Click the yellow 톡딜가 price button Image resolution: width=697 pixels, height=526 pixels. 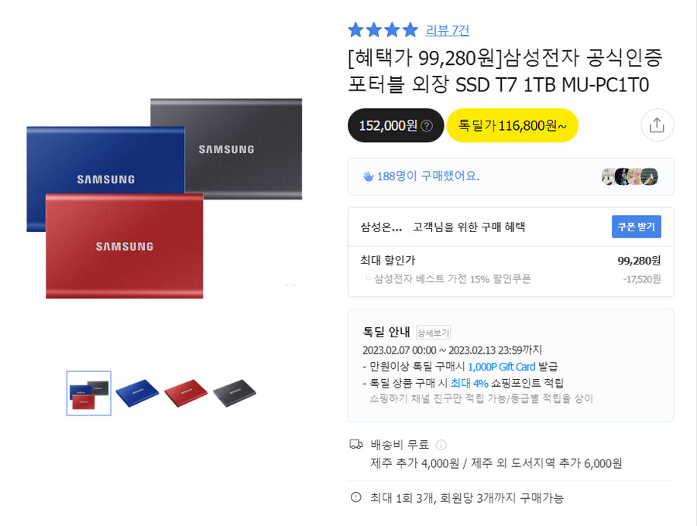point(512,125)
